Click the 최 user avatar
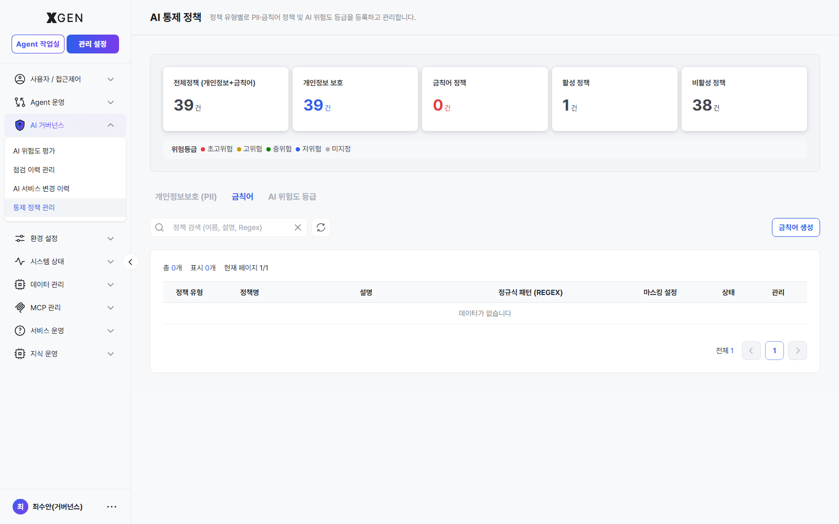The width and height of the screenshot is (839, 524). (20, 507)
